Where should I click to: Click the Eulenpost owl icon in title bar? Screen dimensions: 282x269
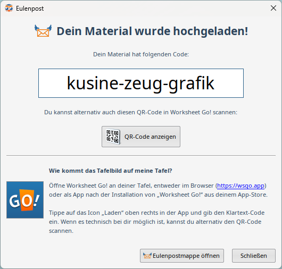coord(9,9)
